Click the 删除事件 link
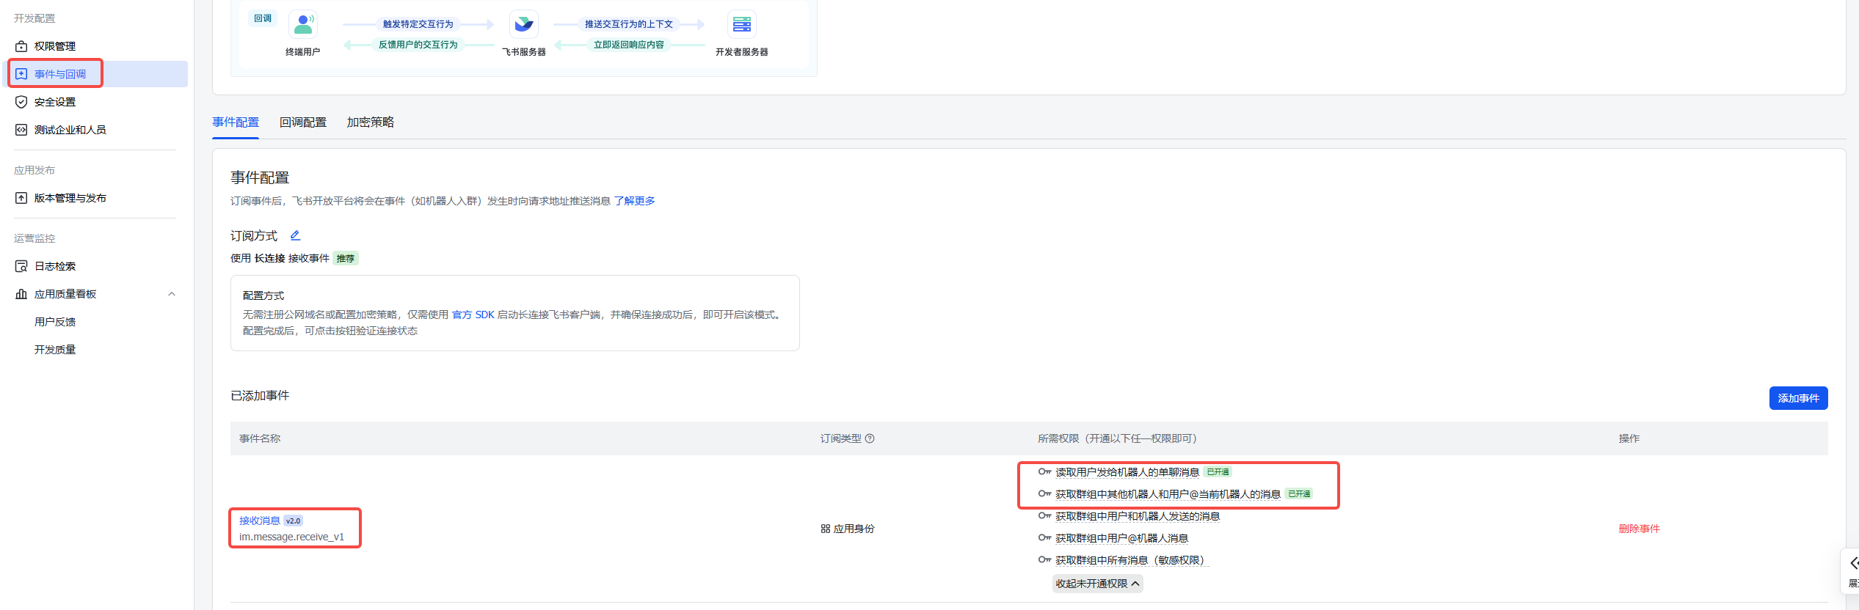The width and height of the screenshot is (1859, 610). click(x=1640, y=529)
